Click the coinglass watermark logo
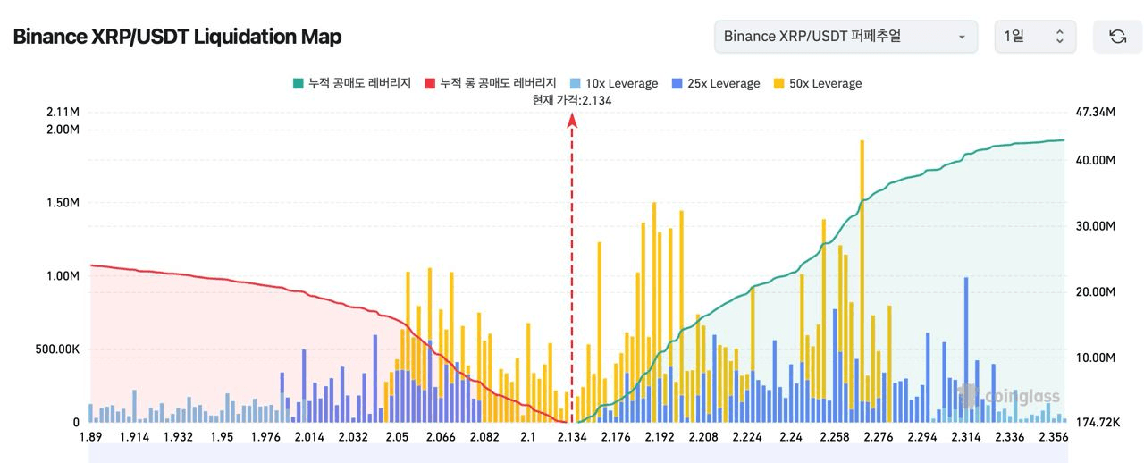The height and width of the screenshot is (463, 1144). click(x=1010, y=396)
